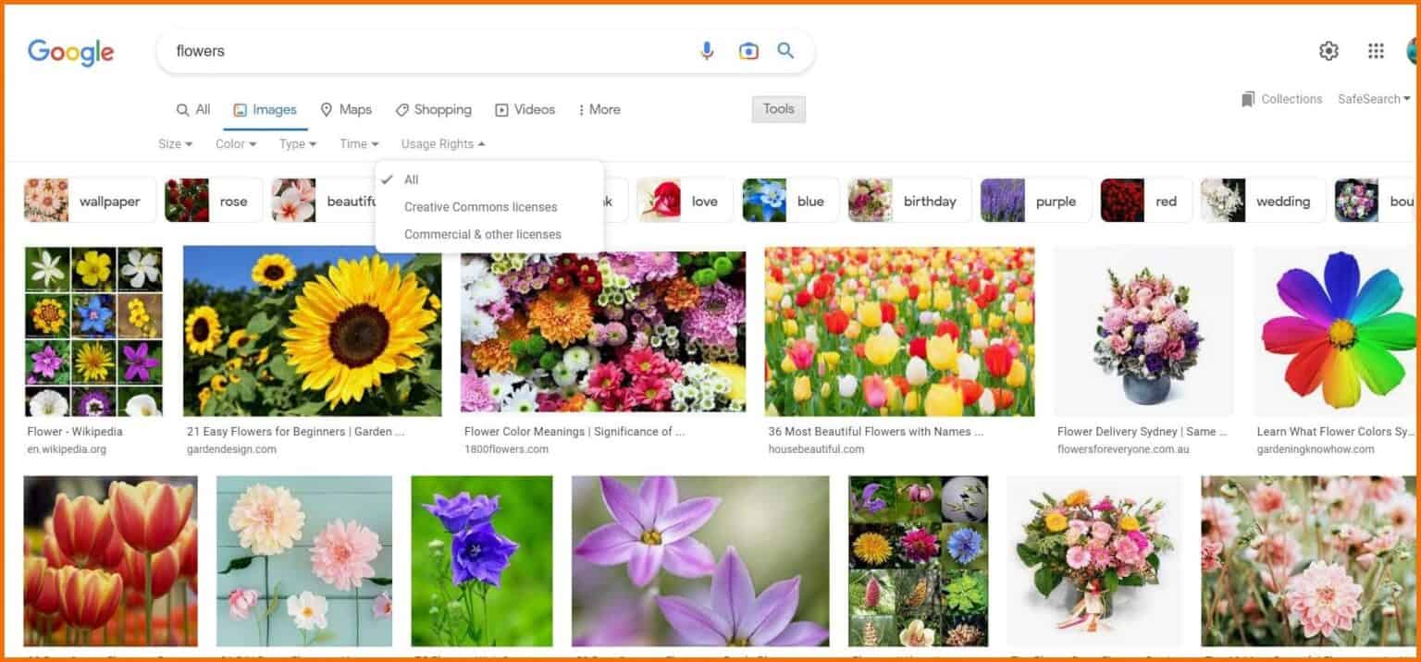
Task: Open the sunflower thumbnail from gardendesign.com
Action: pyautogui.click(x=312, y=330)
